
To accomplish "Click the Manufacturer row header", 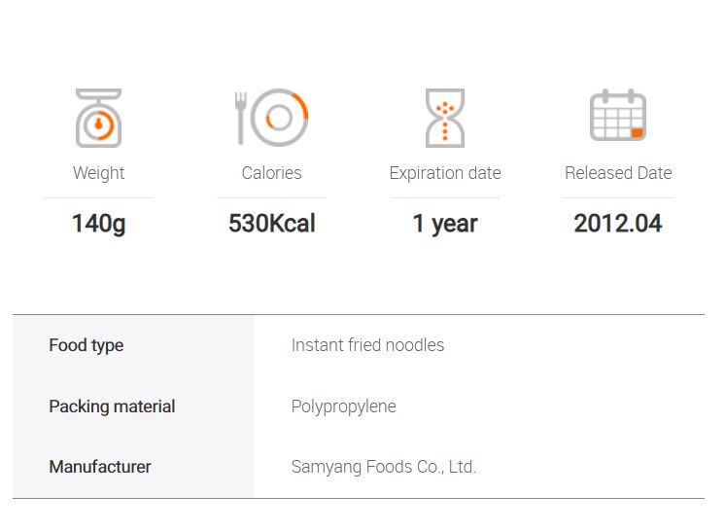I will click(100, 467).
